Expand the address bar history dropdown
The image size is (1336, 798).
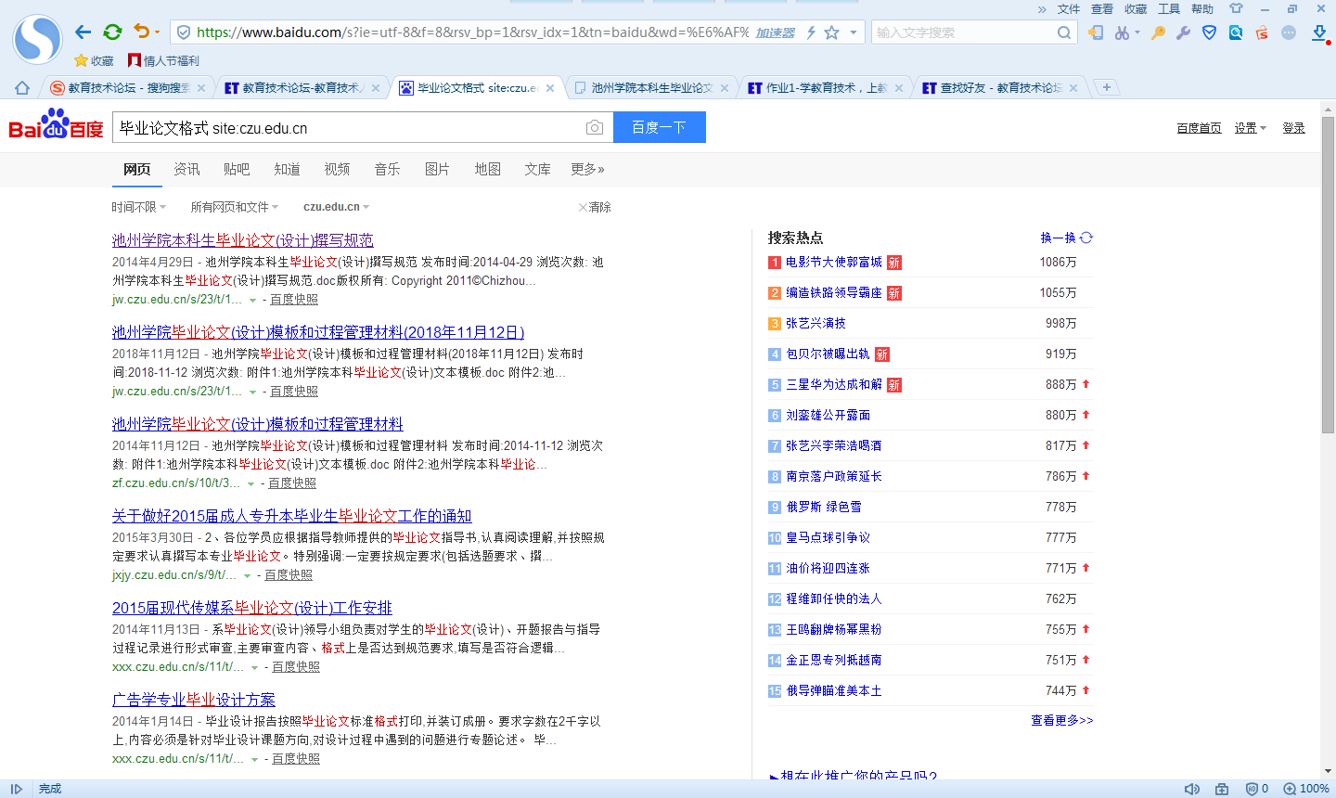854,32
